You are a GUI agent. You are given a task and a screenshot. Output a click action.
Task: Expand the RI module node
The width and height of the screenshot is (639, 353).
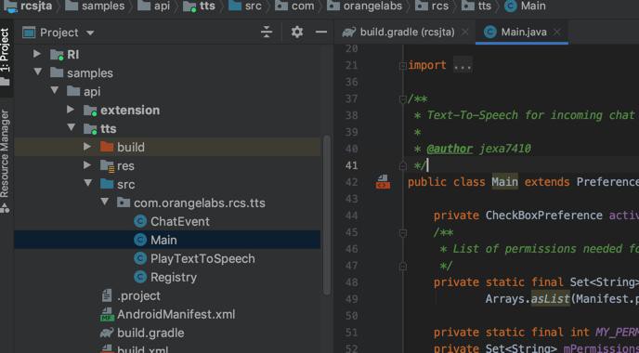[37, 54]
